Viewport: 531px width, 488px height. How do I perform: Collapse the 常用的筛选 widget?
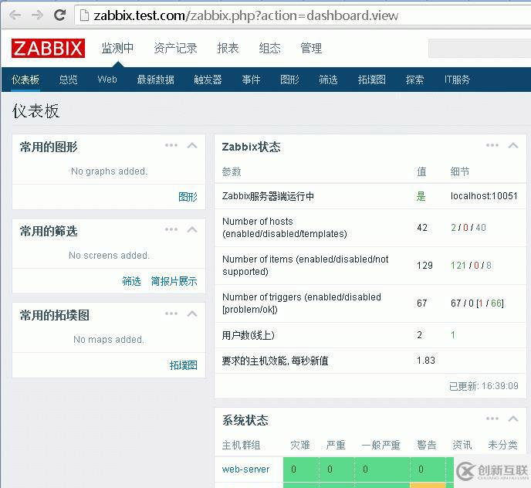click(x=192, y=229)
